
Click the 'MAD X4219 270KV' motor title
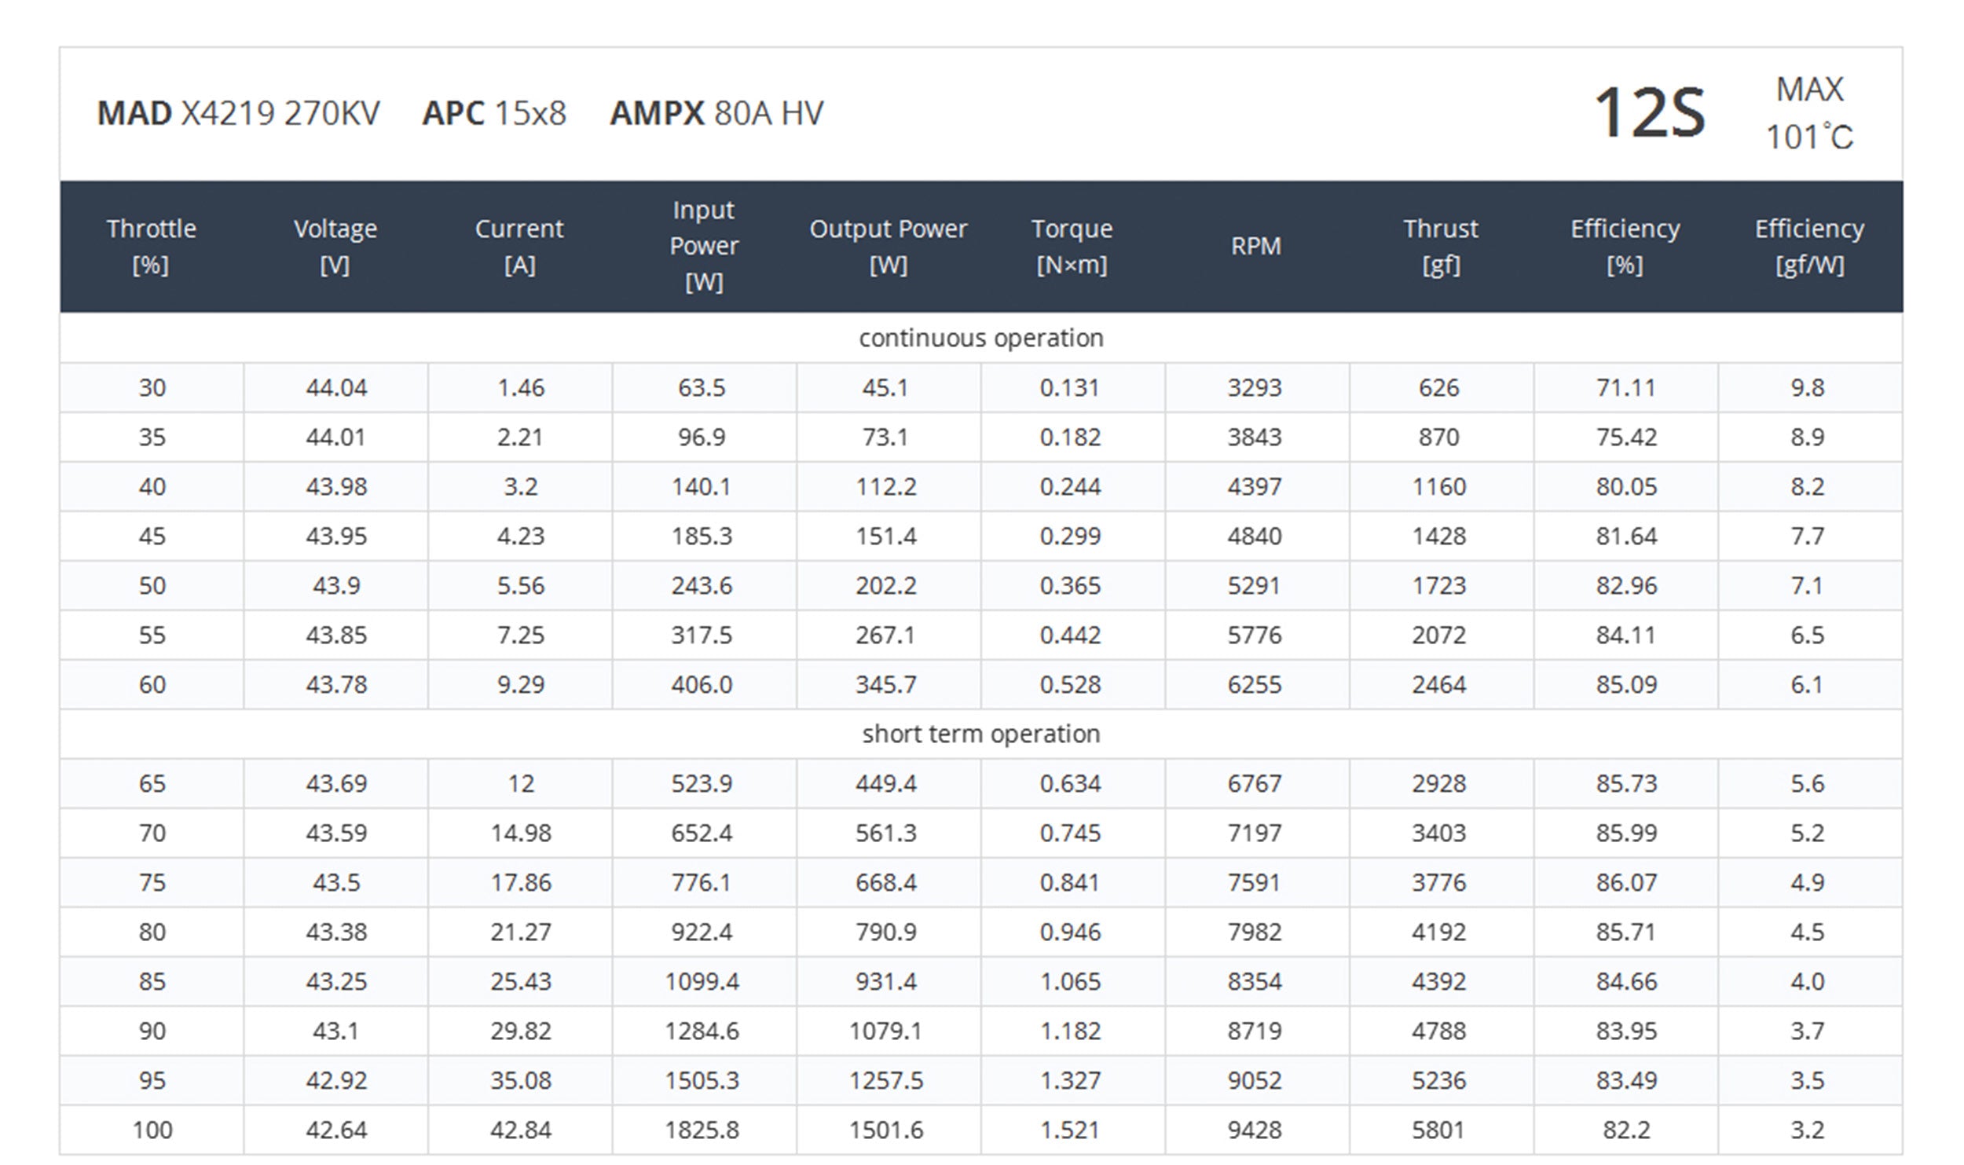coord(238,113)
